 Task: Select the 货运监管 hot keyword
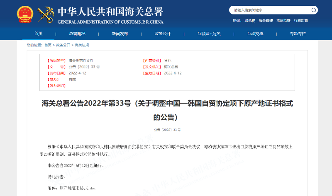coord(283,20)
